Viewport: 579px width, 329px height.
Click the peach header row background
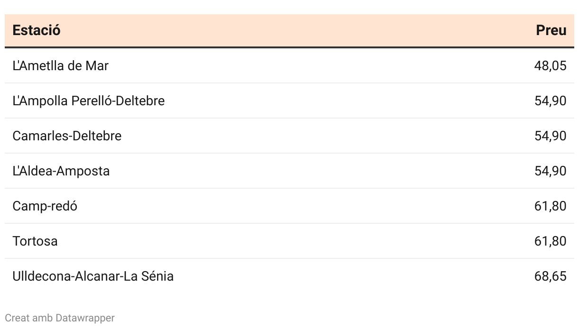(x=289, y=30)
